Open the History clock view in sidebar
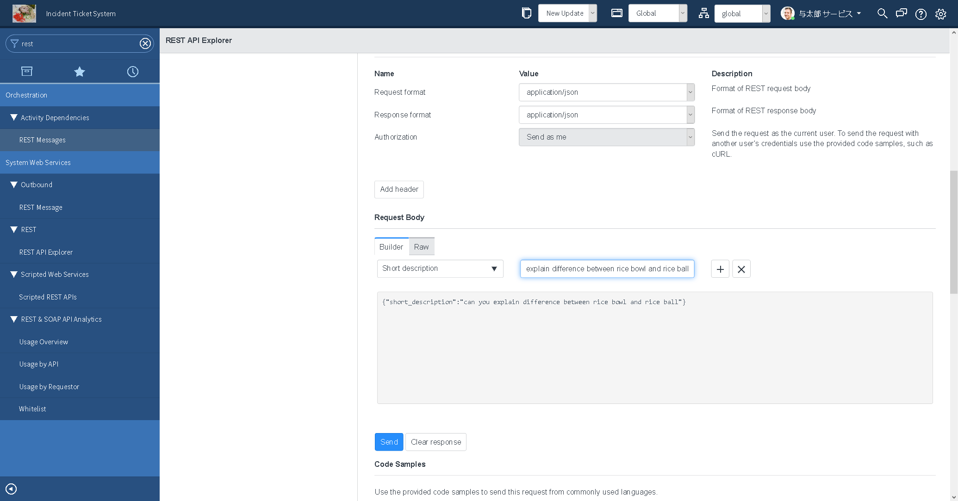This screenshot has height=501, width=958. coord(133,72)
